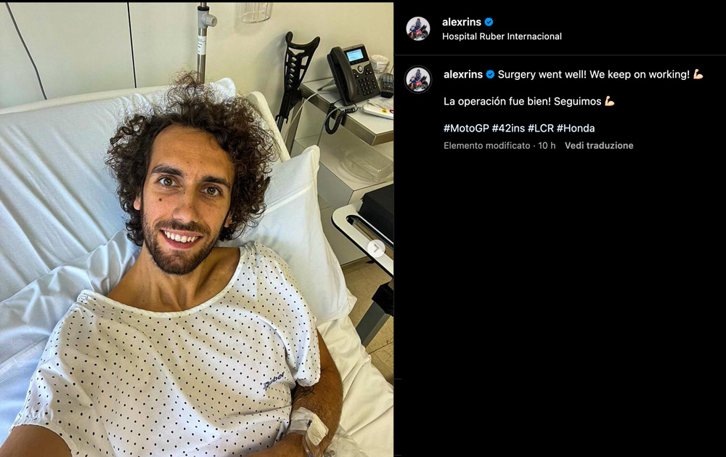The height and width of the screenshot is (457, 726).
Task: Open the #MotoGP hashtag
Action: coord(466,128)
